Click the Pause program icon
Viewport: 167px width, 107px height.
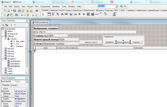coord(28,15)
